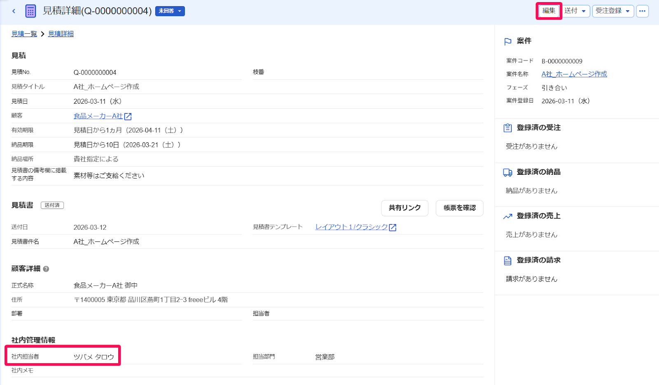The image size is (659, 385).
Task: Click the 案件コード value B-0000000009
Action: 562,61
